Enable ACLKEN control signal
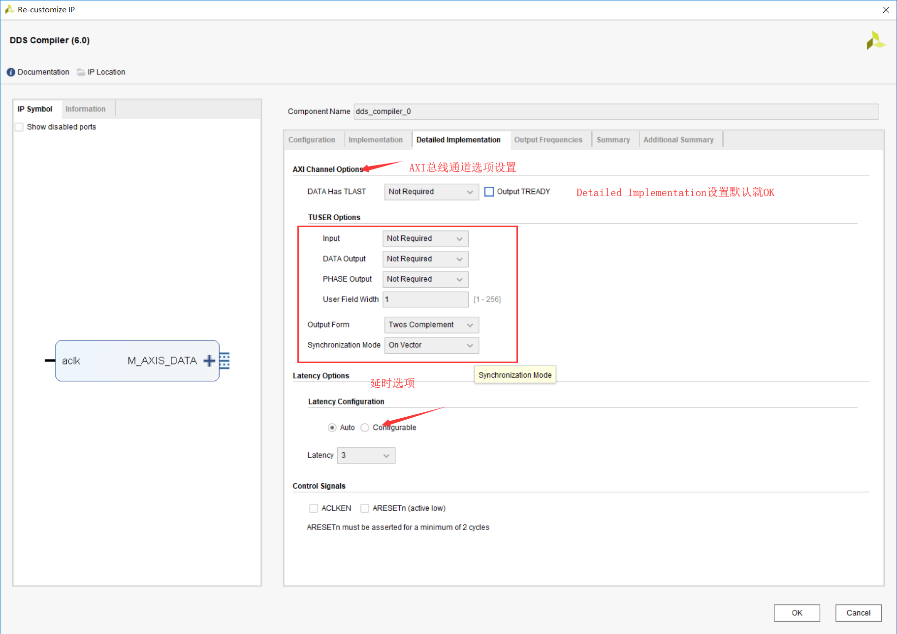Viewport: 897px width, 634px height. click(x=314, y=508)
